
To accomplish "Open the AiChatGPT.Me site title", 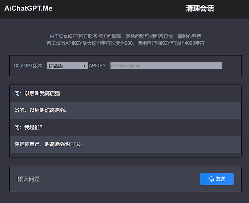I will coord(28,9).
